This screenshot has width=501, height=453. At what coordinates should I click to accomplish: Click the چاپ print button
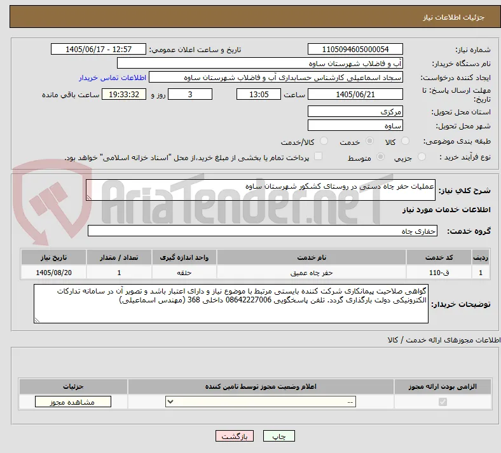pos(279,436)
